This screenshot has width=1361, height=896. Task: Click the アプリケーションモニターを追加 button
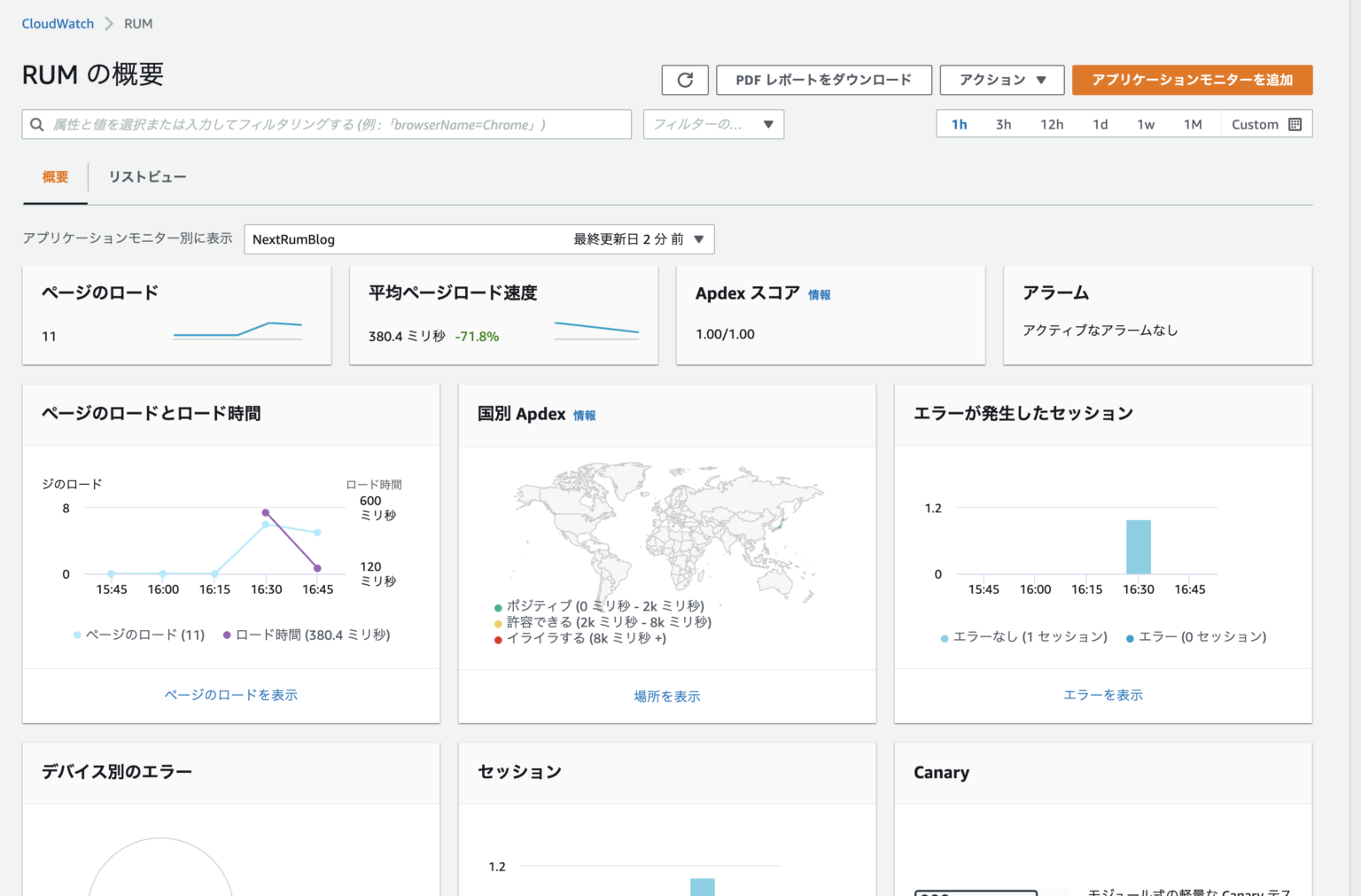pyautogui.click(x=1192, y=80)
